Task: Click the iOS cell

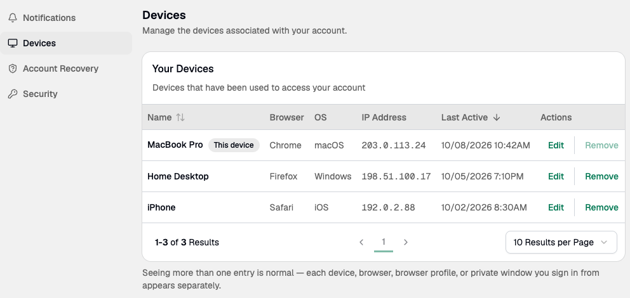Action: [321, 207]
